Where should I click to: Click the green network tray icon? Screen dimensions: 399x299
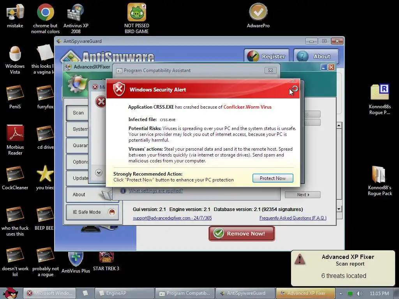point(350,294)
